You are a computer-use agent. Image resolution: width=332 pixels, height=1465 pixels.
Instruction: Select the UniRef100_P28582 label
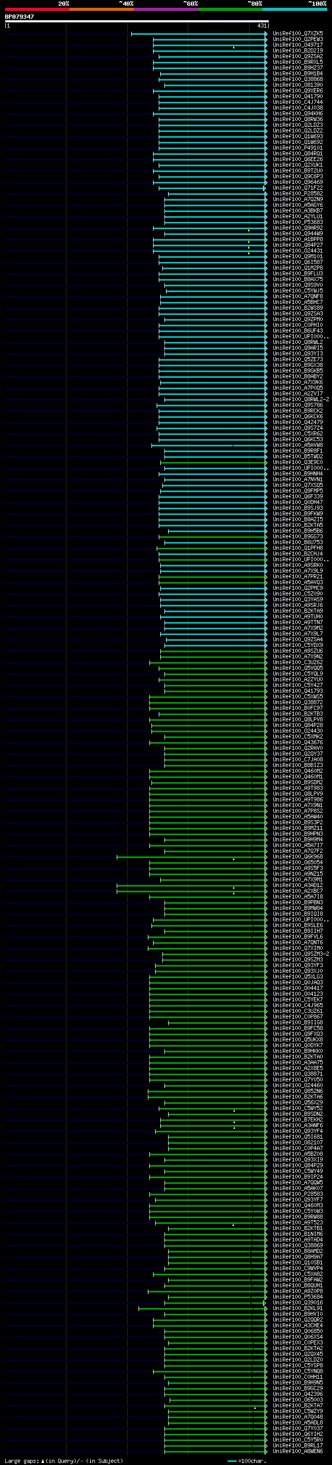pyautogui.click(x=298, y=193)
